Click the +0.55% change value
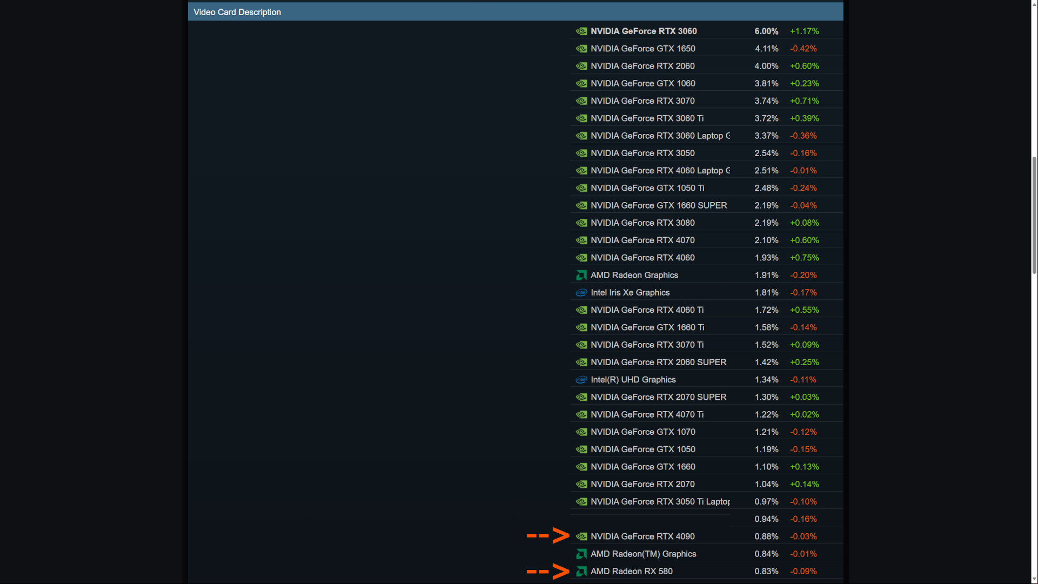The width and height of the screenshot is (1038, 584). [x=805, y=310]
